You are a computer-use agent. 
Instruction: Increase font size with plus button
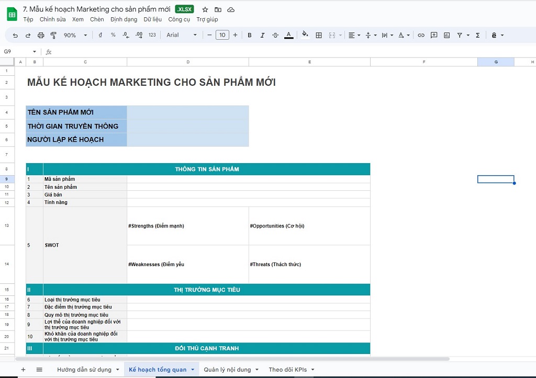coord(235,35)
